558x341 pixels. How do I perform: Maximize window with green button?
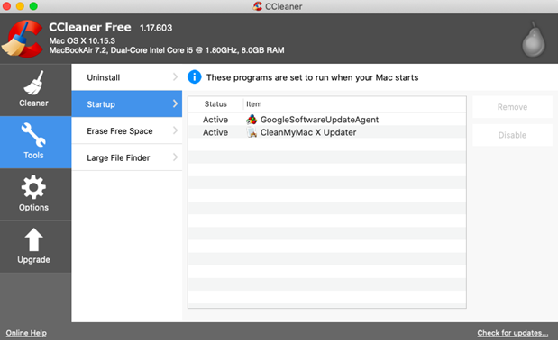click(33, 6)
